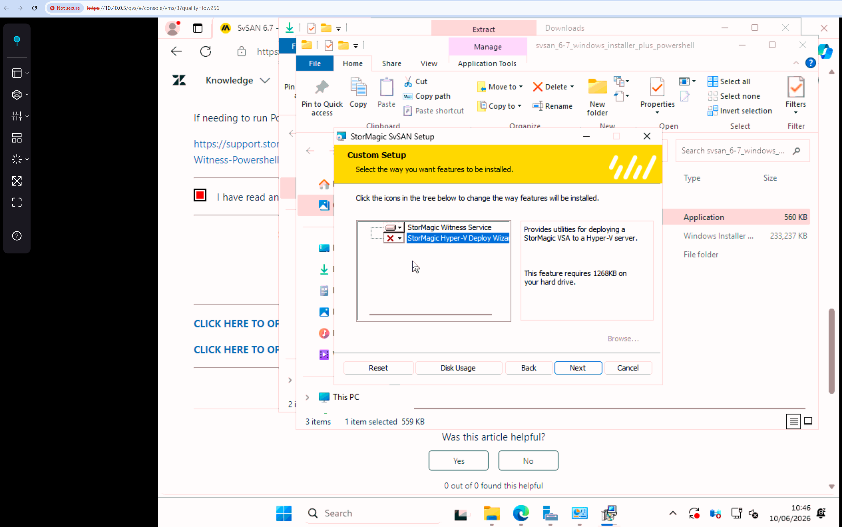Click Select all in the Select group
The image size is (842, 527).
[729, 82]
